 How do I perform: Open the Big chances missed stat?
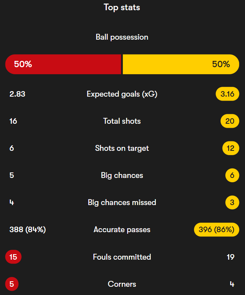pos(122,203)
